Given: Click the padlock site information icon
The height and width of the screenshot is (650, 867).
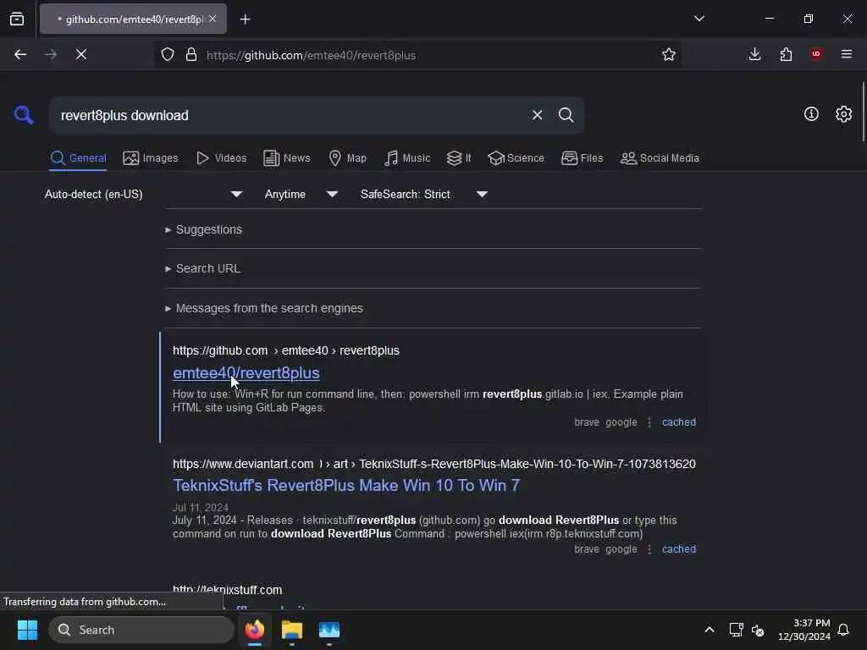Looking at the screenshot, I should click(x=191, y=55).
